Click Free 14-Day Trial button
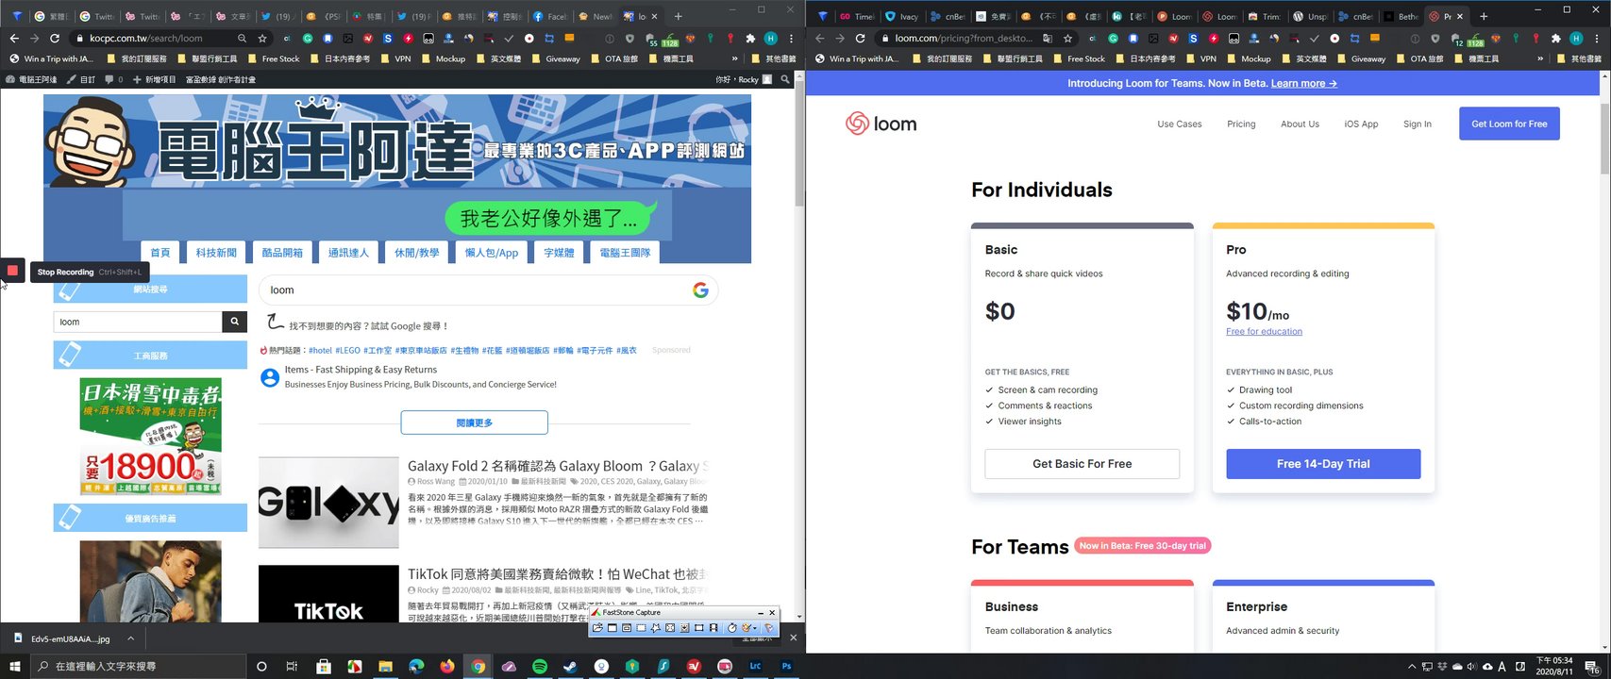 click(1323, 464)
